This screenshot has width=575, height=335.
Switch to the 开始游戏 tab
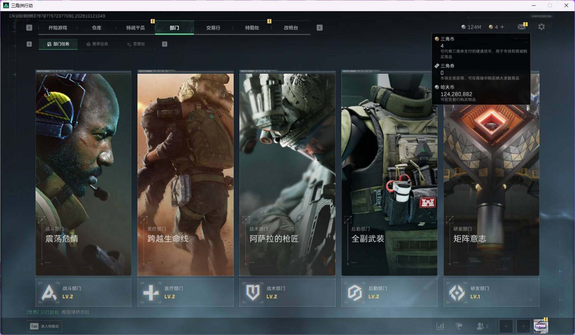coord(58,28)
